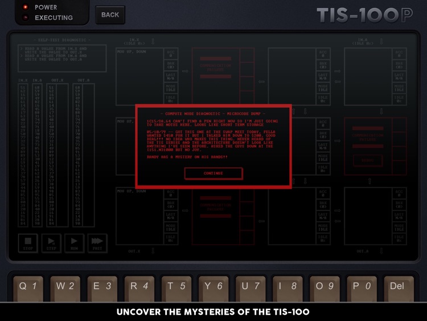The height and width of the screenshot is (321, 427).
Task: Click the OUT.A output column
Action: click(x=84, y=155)
